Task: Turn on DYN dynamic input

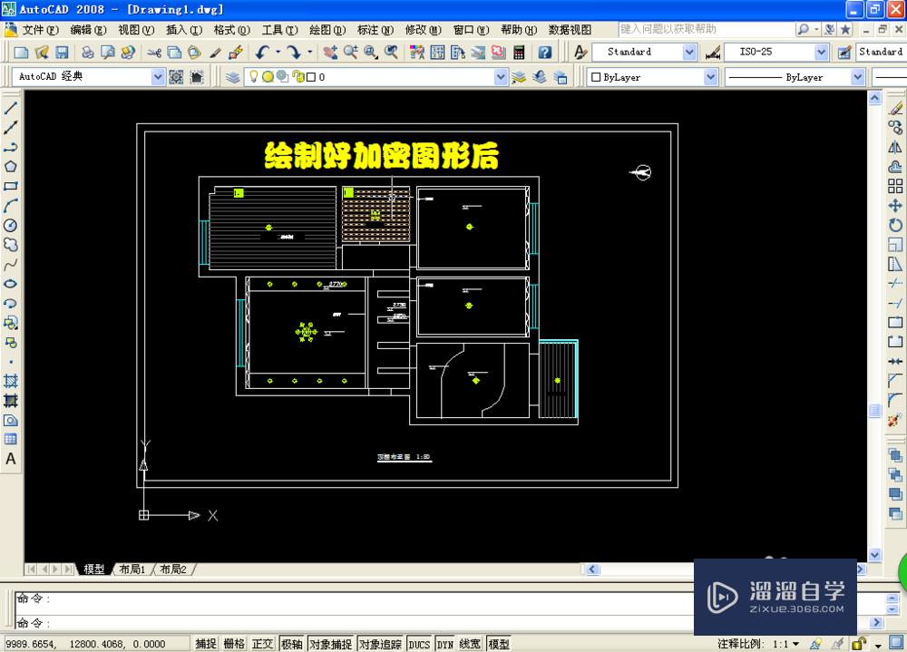Action: click(444, 643)
